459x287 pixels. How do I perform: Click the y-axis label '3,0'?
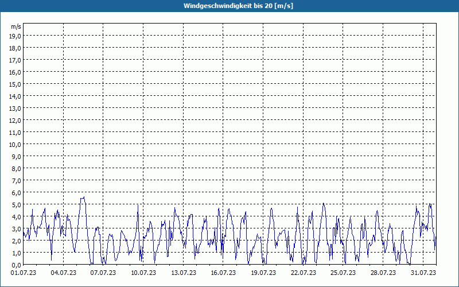click(x=17, y=229)
